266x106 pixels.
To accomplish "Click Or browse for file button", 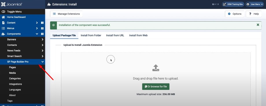I will [156, 87].
